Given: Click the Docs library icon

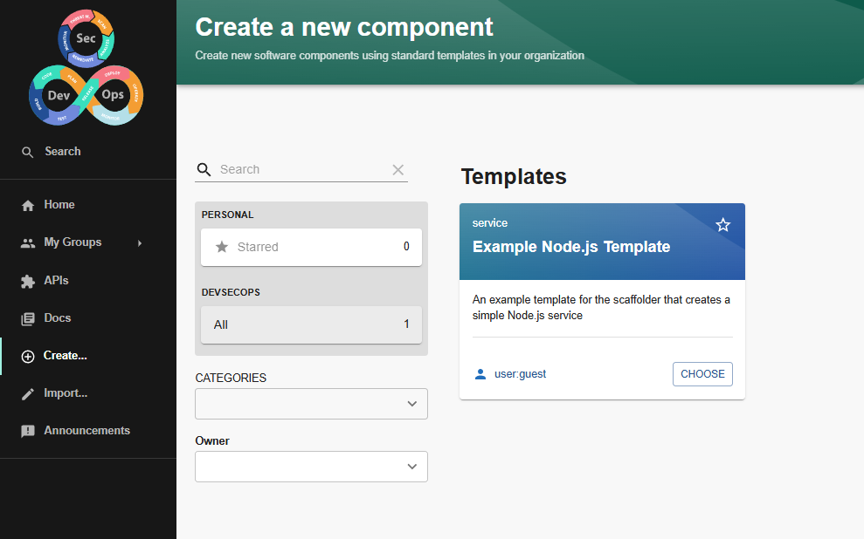Looking at the screenshot, I should point(28,318).
